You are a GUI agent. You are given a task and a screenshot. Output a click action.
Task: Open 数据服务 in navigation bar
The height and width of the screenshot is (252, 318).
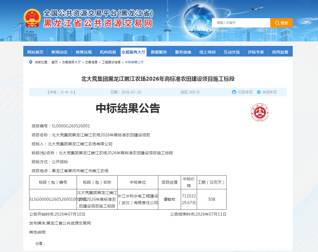159,52
